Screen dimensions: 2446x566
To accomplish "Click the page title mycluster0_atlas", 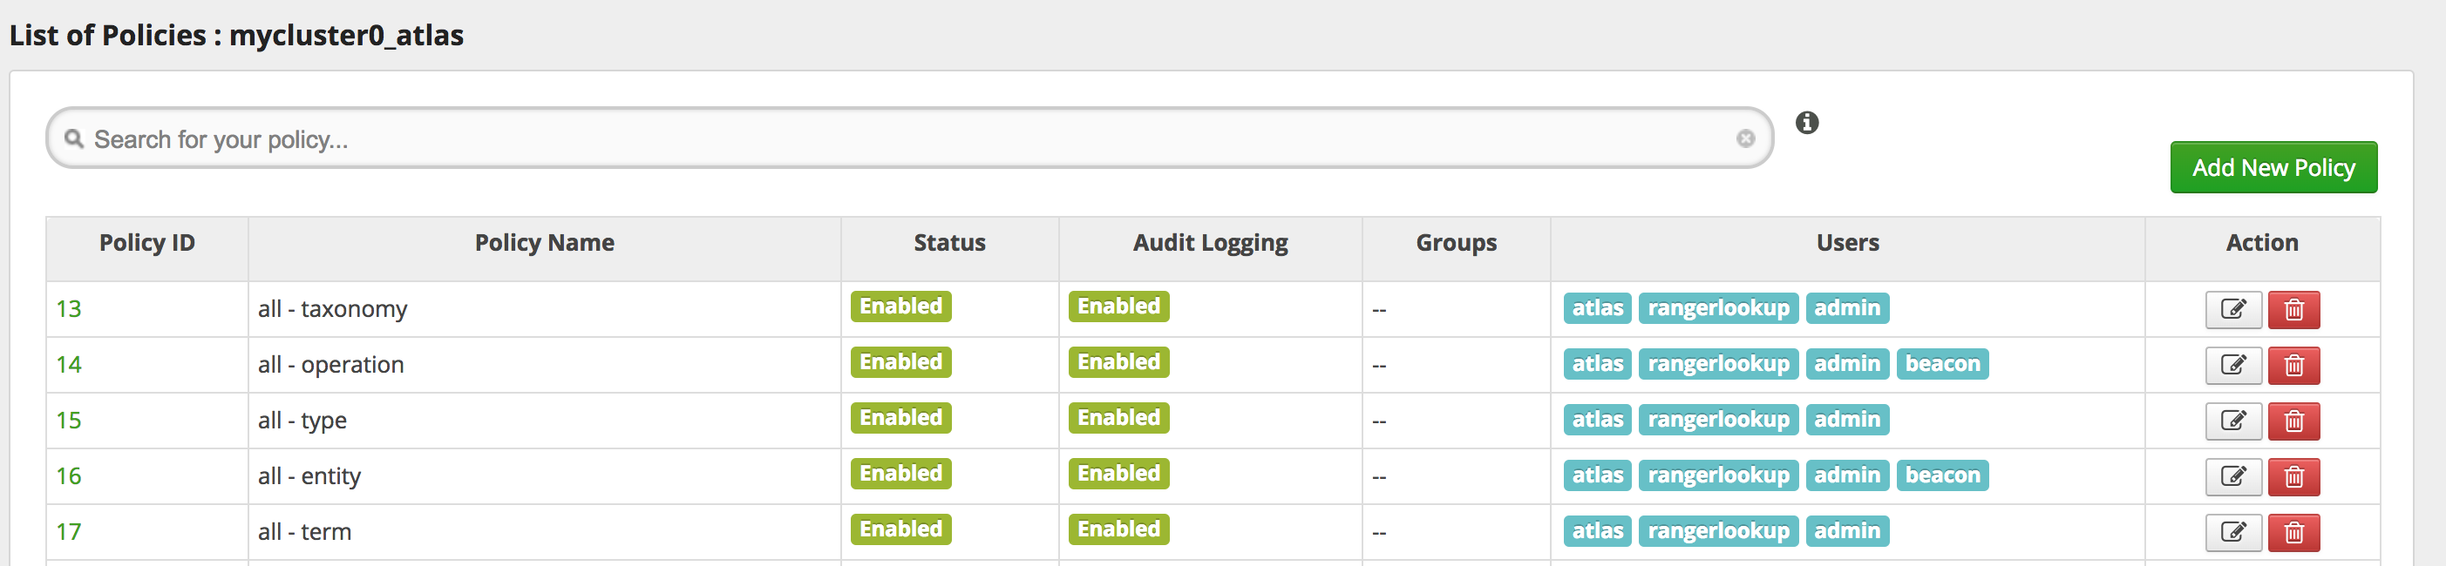I will [345, 35].
